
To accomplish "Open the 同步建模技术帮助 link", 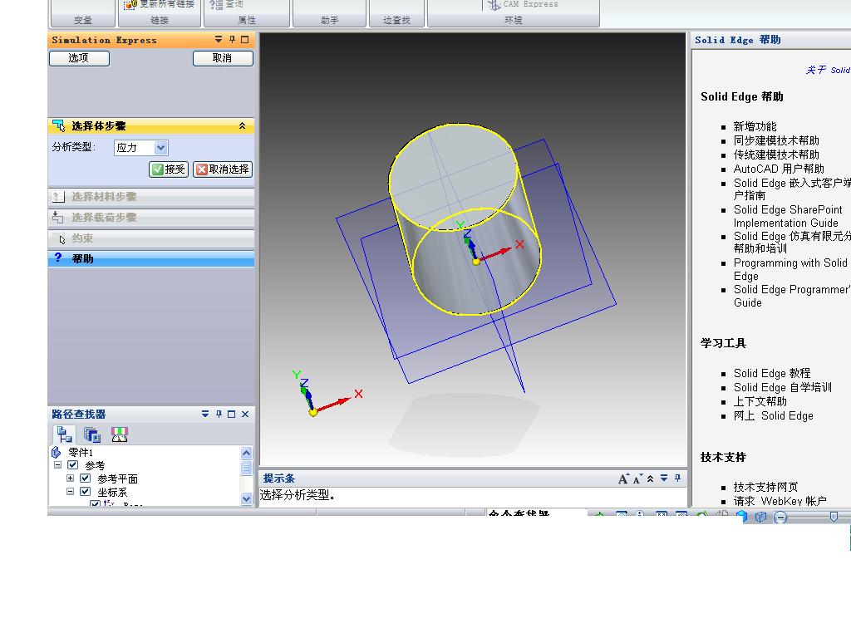I will (x=776, y=140).
